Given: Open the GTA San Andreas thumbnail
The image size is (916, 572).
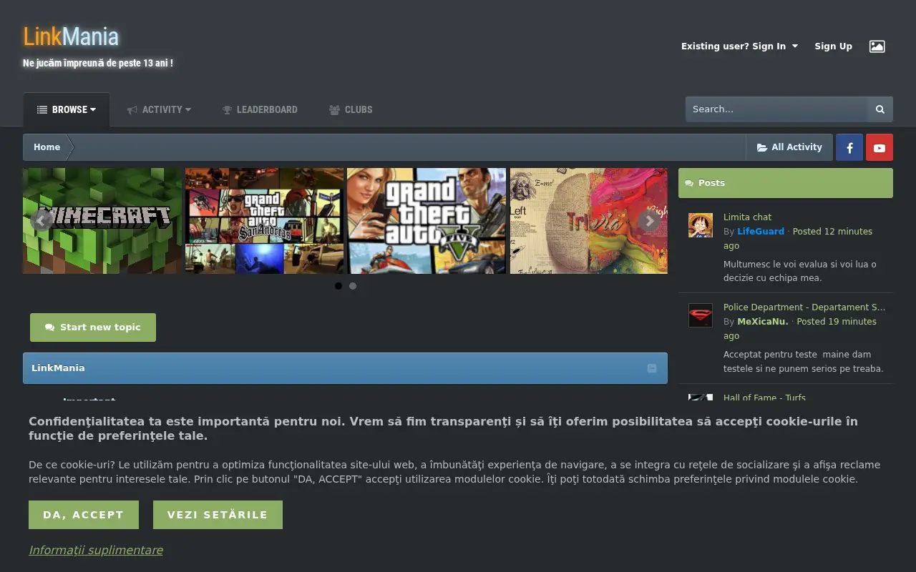Looking at the screenshot, I should point(265,221).
